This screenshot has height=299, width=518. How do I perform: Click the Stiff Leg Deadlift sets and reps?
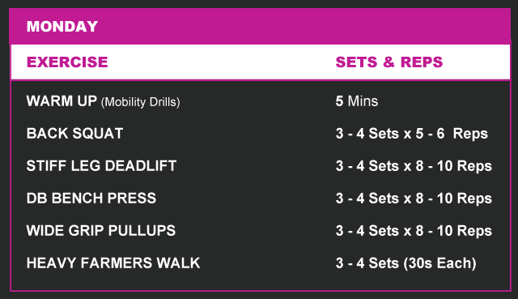pos(414,166)
